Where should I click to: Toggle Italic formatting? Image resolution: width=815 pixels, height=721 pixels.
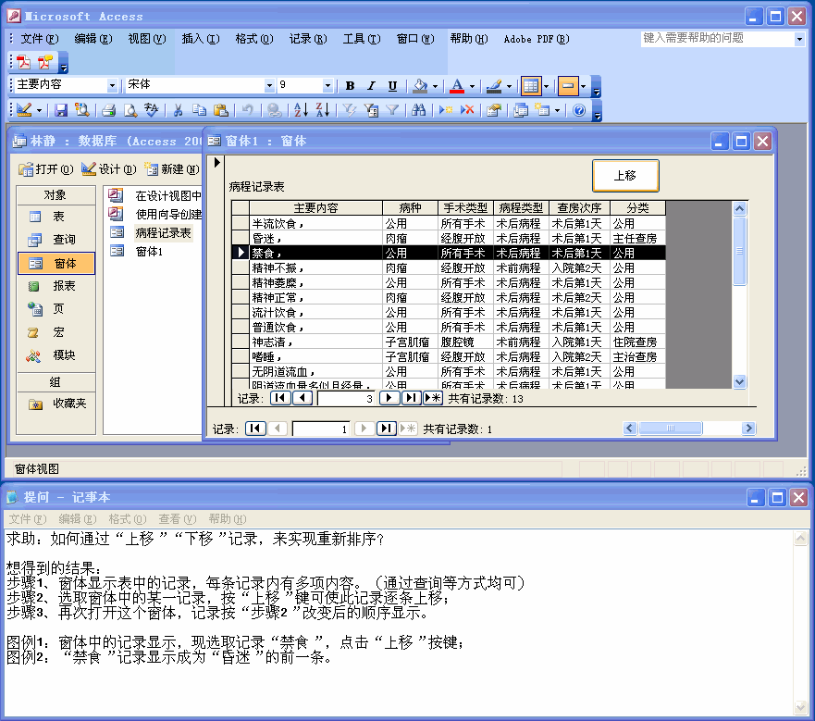click(x=371, y=86)
